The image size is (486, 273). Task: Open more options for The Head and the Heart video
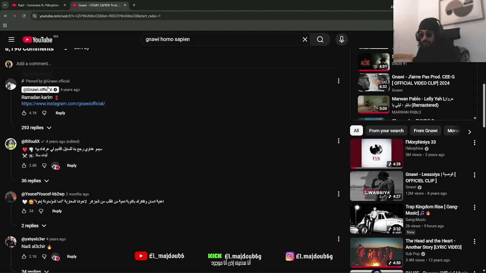(474, 242)
